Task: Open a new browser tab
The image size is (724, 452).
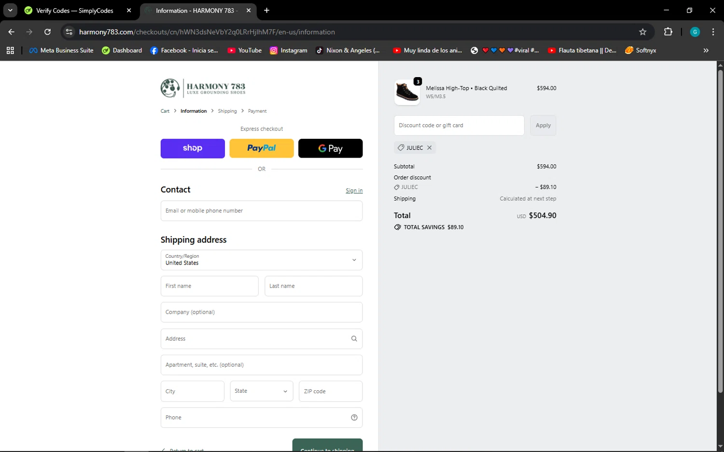Action: click(266, 10)
